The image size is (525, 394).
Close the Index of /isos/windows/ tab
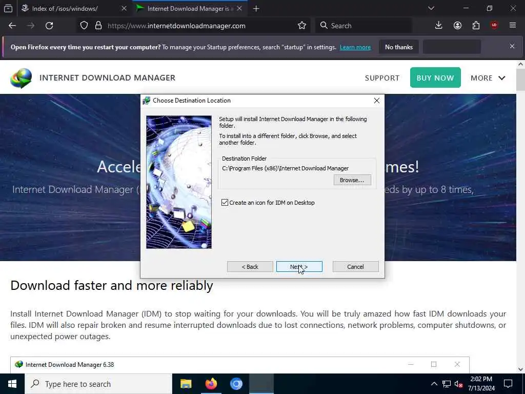click(x=124, y=9)
